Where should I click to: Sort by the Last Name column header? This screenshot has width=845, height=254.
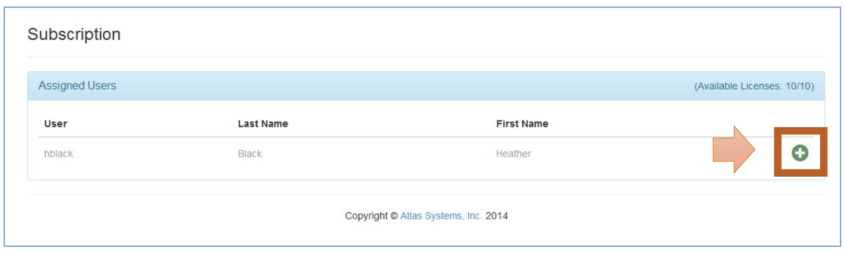click(x=263, y=124)
